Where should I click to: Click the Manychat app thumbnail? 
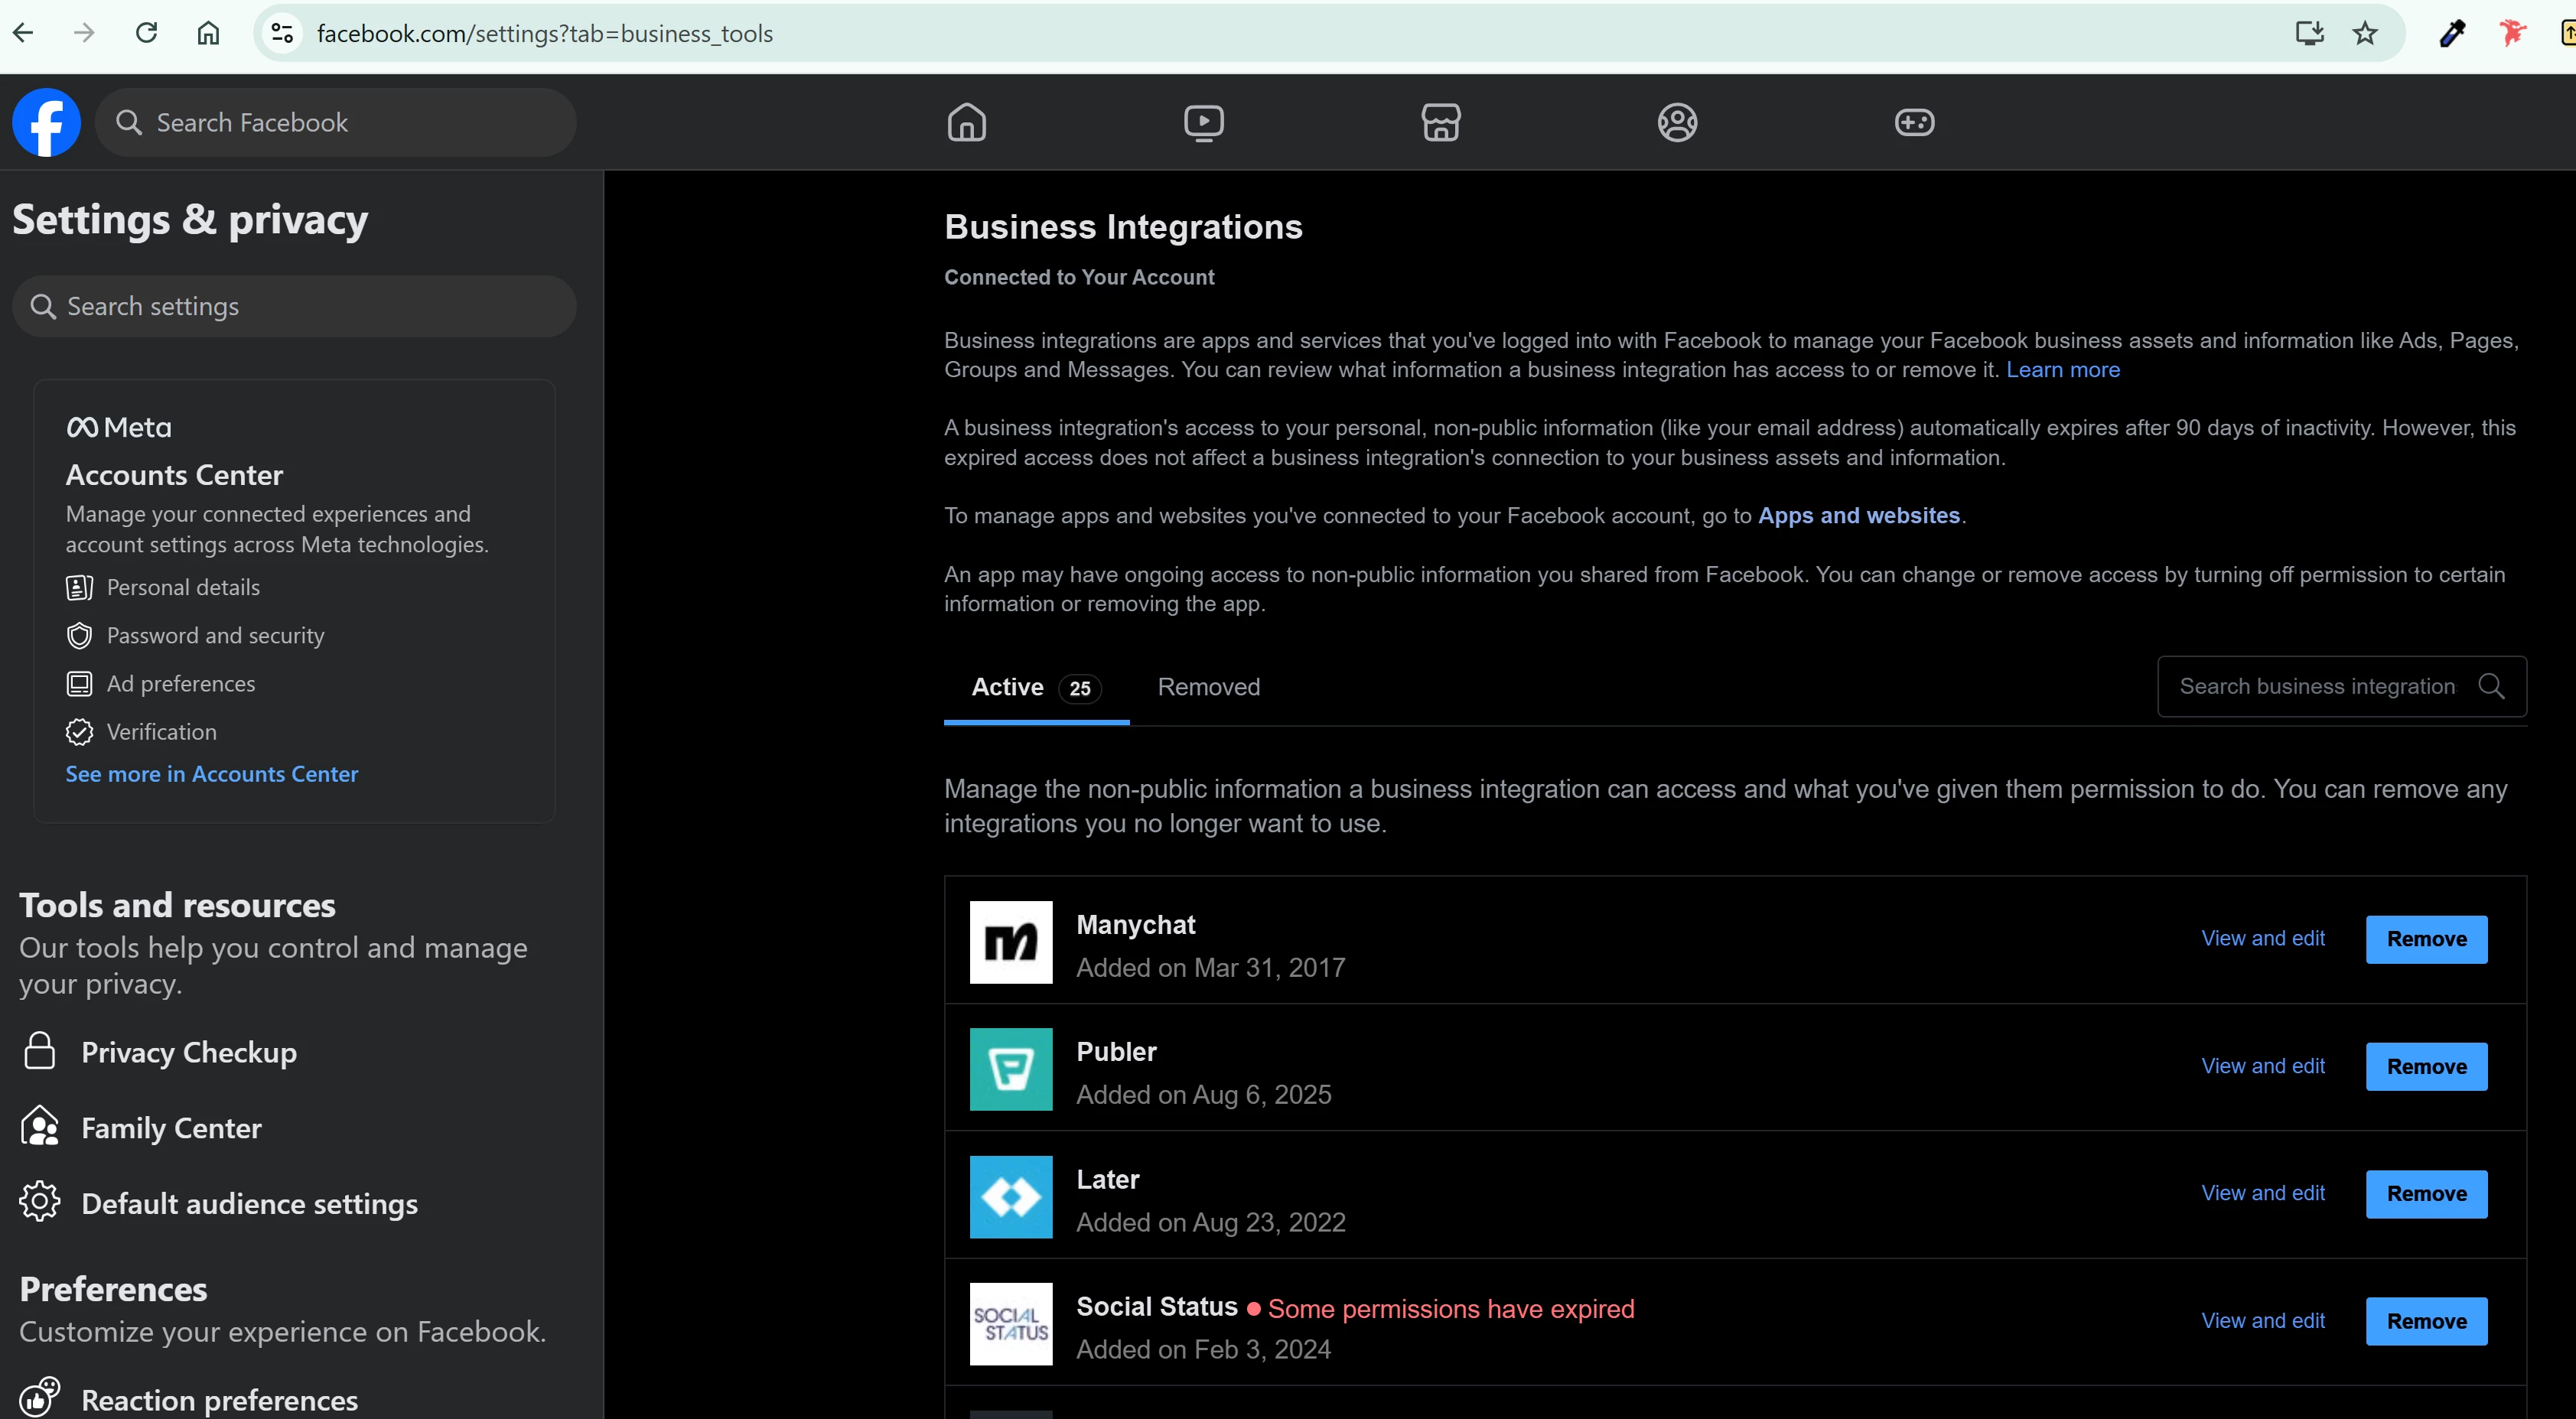tap(1010, 942)
